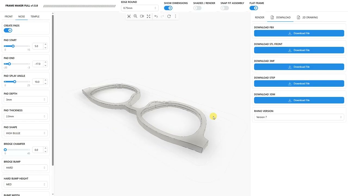This screenshot has width=348, height=196.
Task: Open the Bridge Bump dropdown
Action: click(26, 168)
